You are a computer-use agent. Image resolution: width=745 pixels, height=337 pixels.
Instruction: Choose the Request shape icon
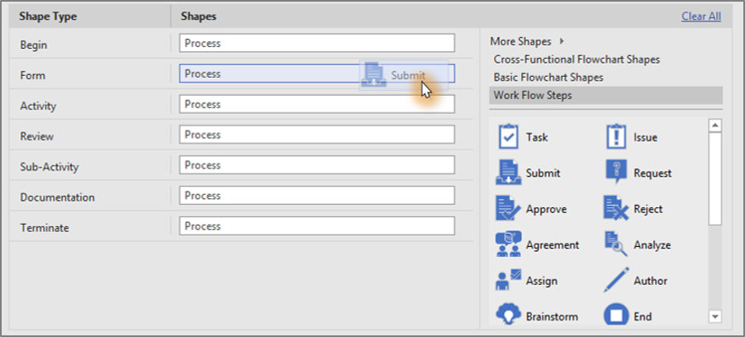coord(616,173)
